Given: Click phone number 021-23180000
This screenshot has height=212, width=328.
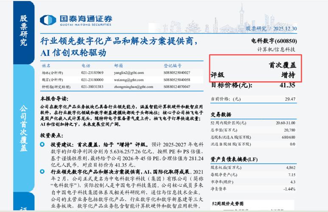Looking at the screenshot, I should point(92,80).
